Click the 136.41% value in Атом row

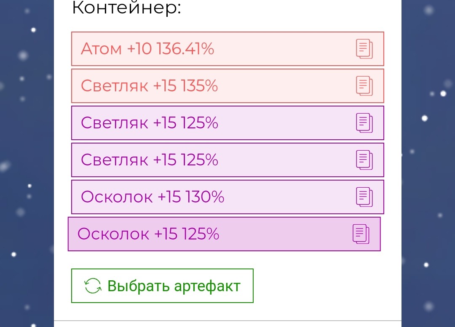point(185,49)
